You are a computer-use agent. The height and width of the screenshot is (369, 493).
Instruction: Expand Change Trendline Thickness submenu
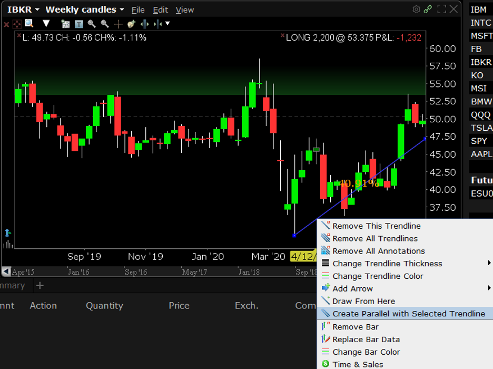489,264
